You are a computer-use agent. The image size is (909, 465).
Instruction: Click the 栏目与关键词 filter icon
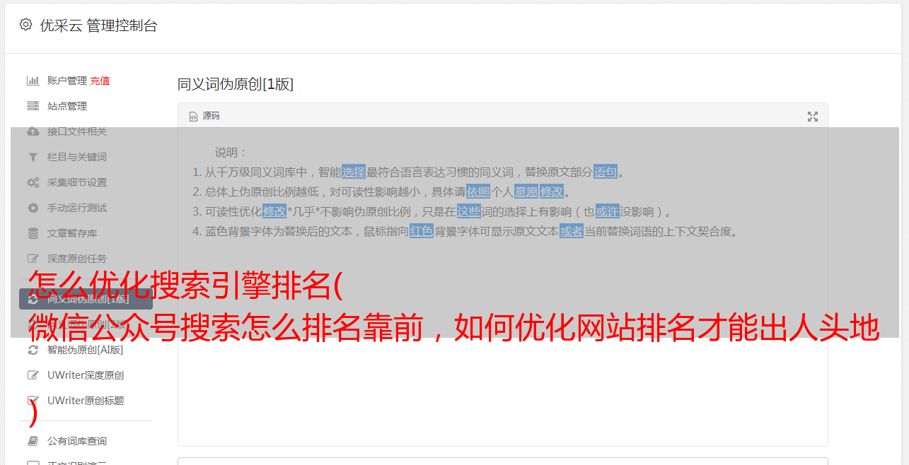point(33,157)
